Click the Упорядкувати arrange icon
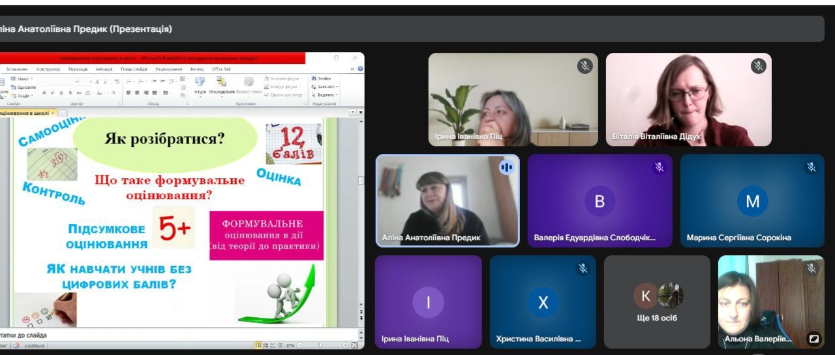This screenshot has width=835, height=355. pyautogui.click(x=221, y=85)
